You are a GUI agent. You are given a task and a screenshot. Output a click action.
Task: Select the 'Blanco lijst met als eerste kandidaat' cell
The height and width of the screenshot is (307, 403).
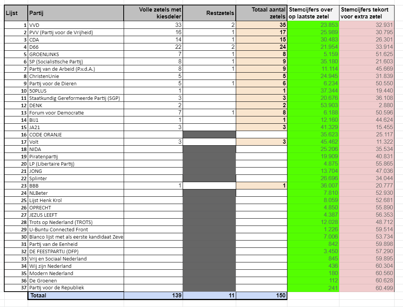pos(76,237)
